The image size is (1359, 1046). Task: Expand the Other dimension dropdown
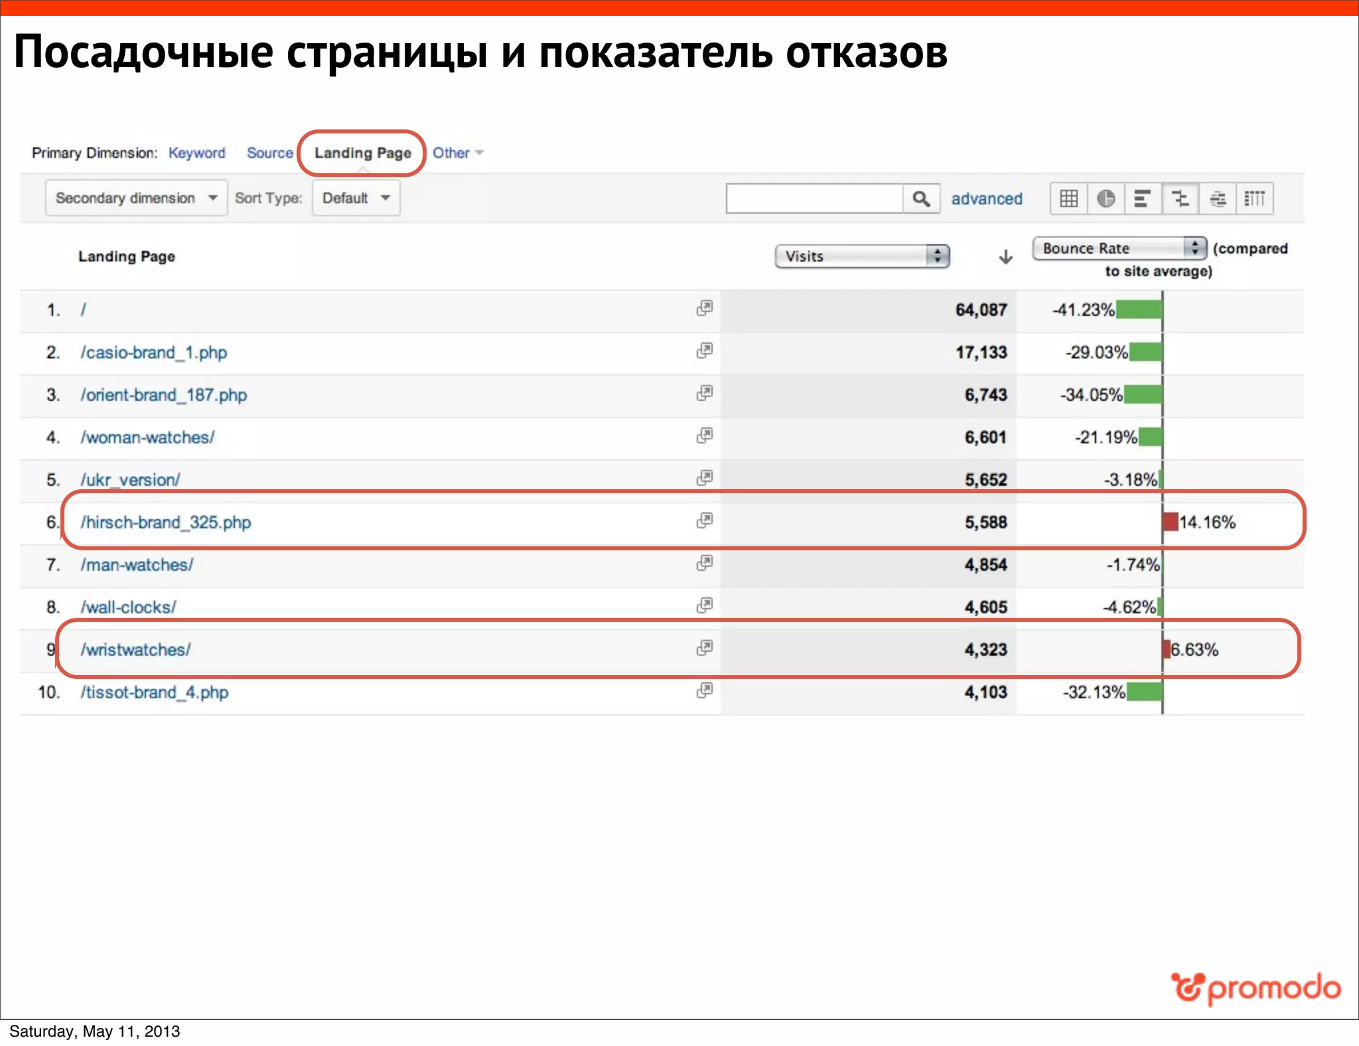[458, 153]
